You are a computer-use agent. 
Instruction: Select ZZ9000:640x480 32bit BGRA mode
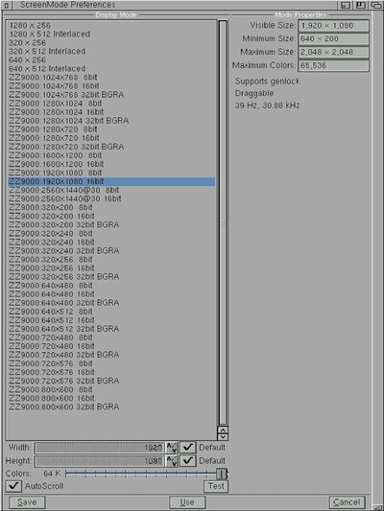coord(111,303)
